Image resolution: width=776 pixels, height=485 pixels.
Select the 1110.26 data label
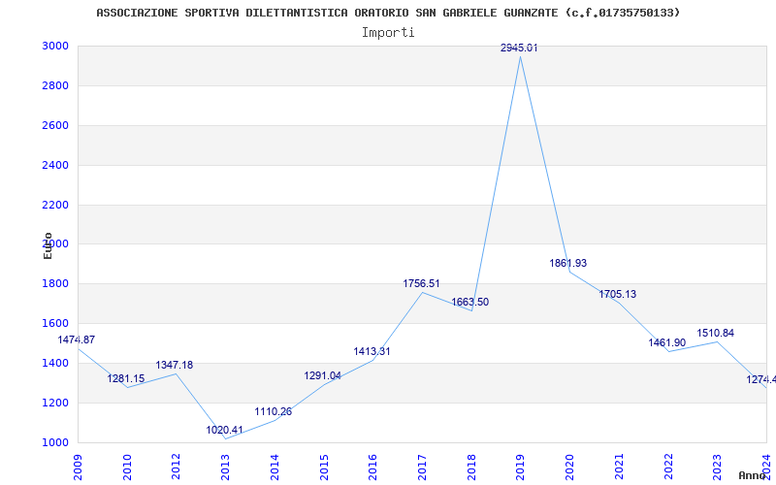[274, 411]
